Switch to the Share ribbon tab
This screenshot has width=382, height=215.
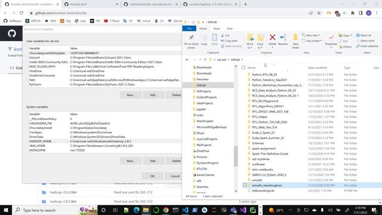(217, 29)
